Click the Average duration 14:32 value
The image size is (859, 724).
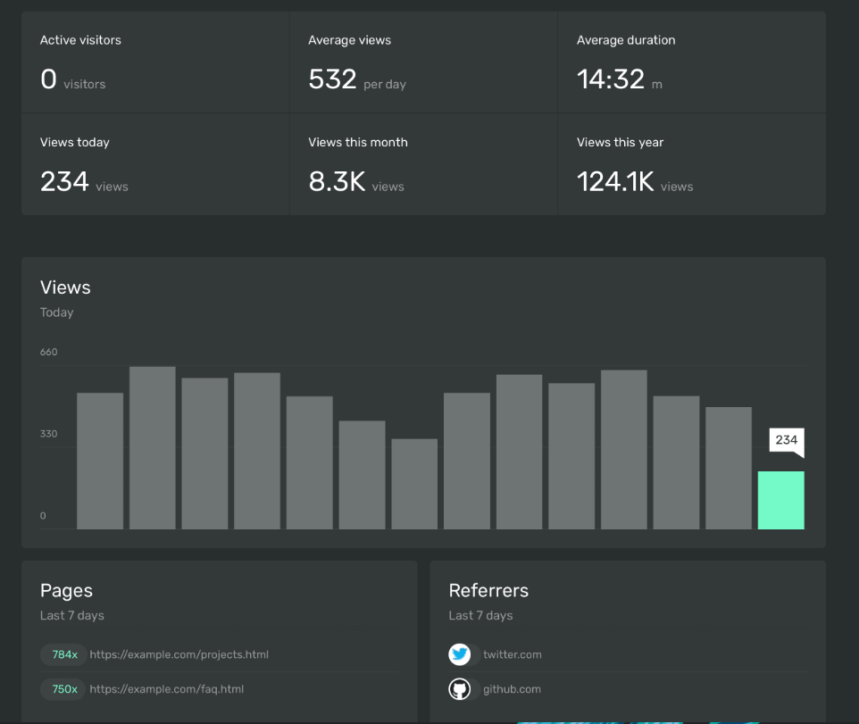(x=609, y=79)
